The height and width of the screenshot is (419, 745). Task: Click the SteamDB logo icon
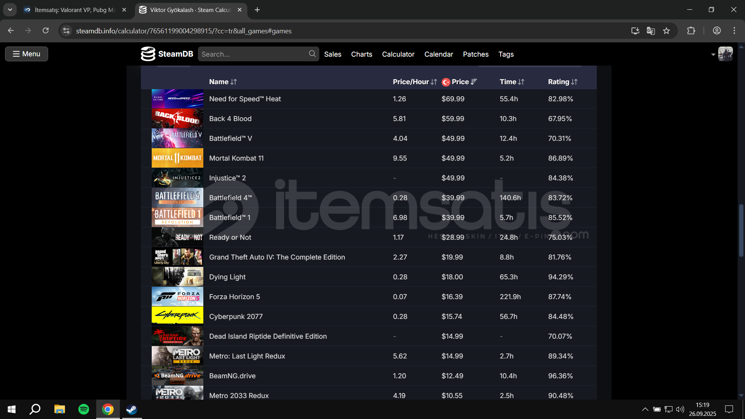[x=148, y=54]
